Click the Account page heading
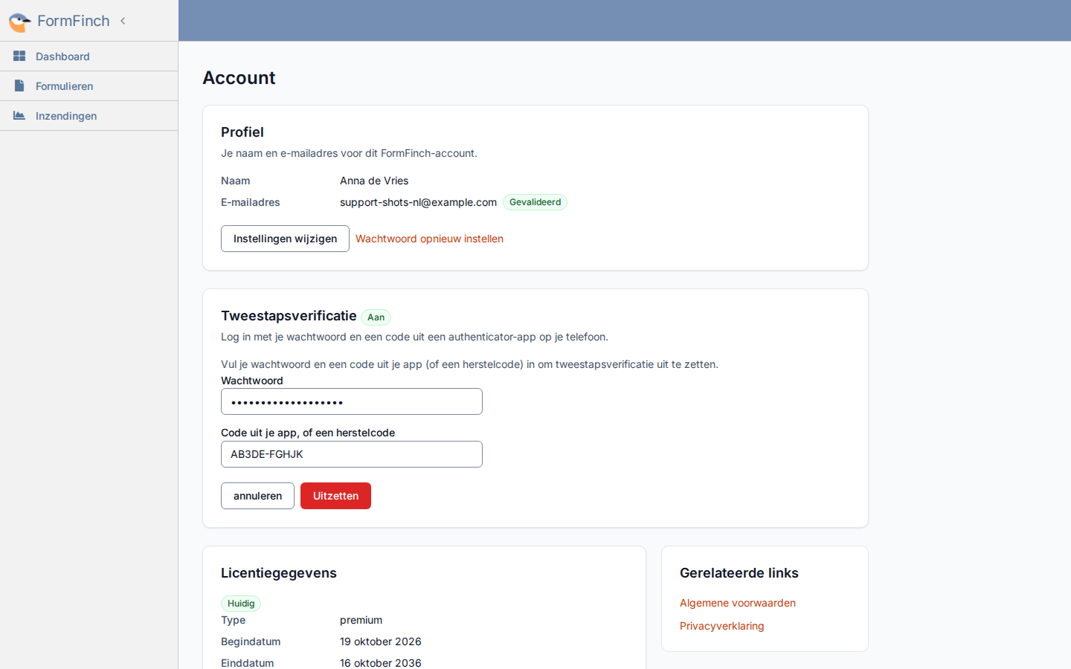 point(239,78)
